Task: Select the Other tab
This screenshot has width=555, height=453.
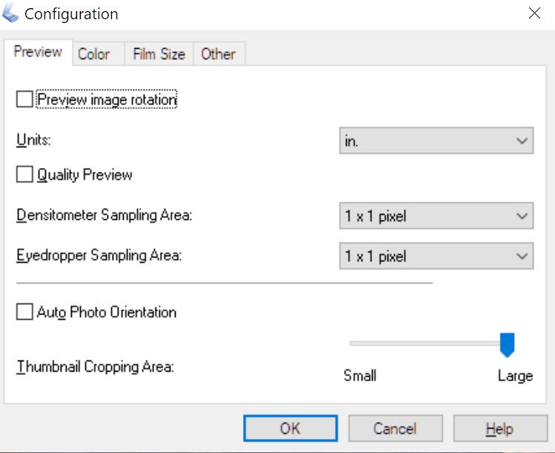Action: tap(218, 54)
